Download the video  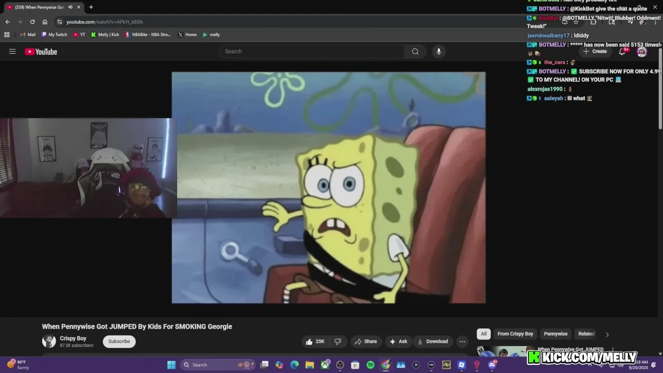click(433, 341)
